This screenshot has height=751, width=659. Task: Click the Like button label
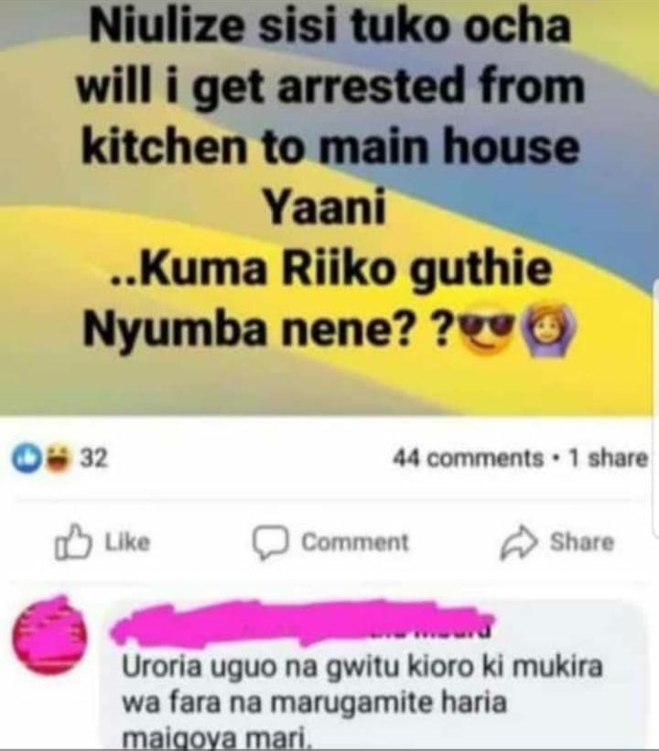pyautogui.click(x=127, y=542)
